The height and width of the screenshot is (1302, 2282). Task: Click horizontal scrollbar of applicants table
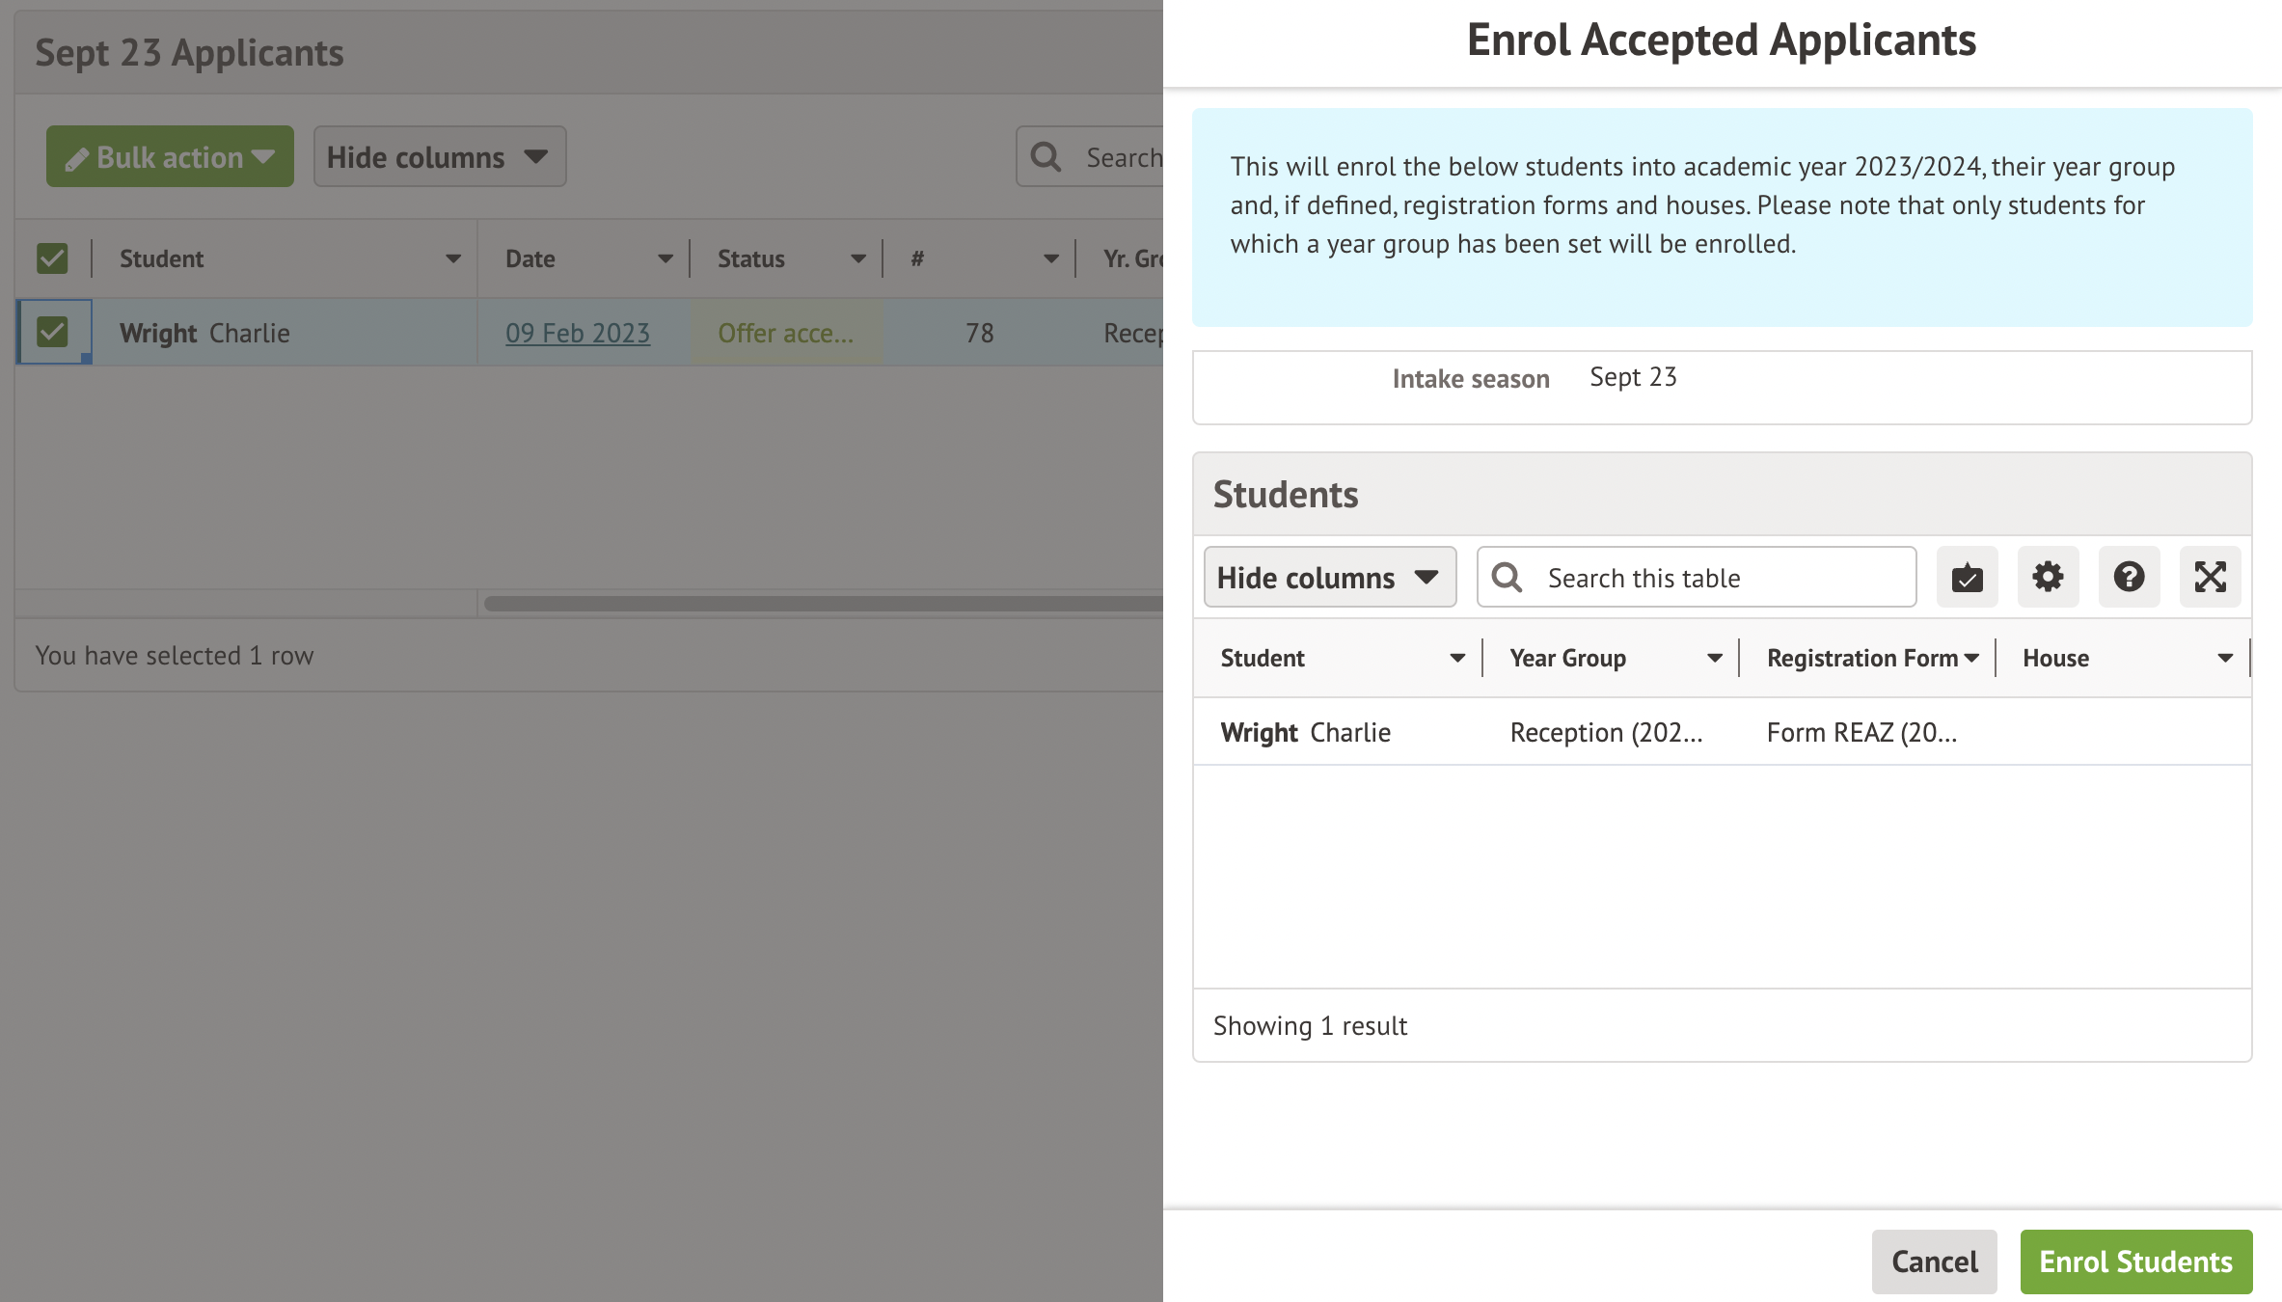click(x=820, y=604)
